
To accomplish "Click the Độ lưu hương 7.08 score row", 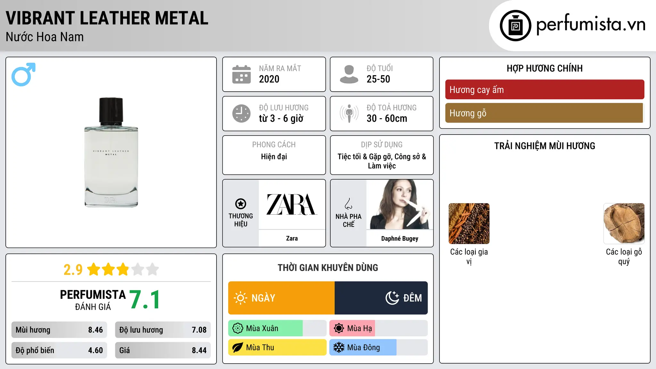I will 163,330.
